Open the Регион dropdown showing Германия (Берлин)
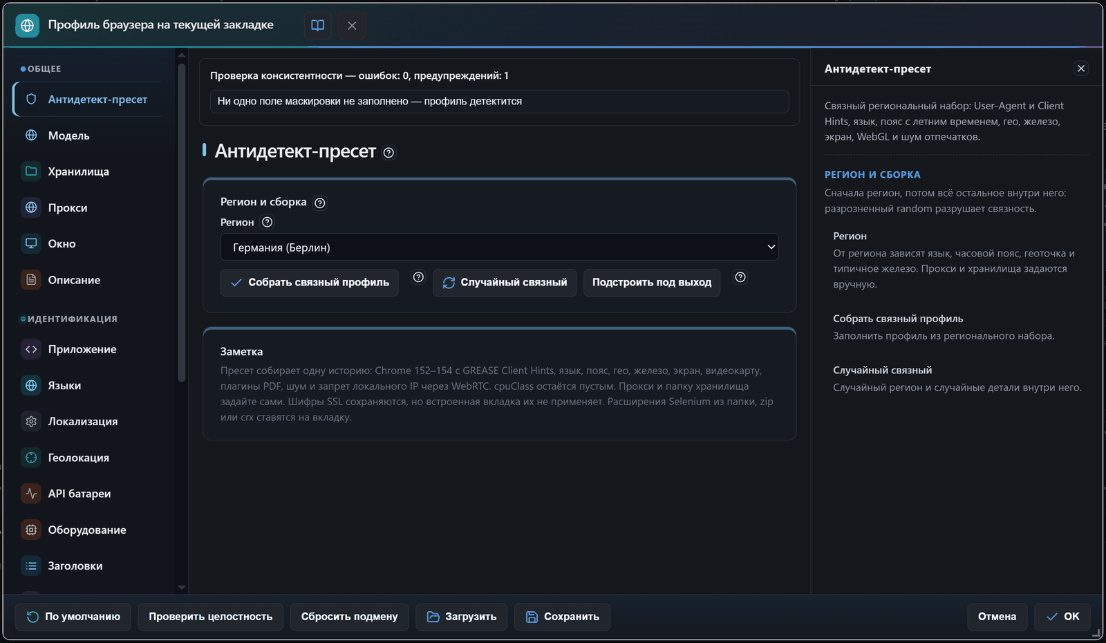Screen dimensions: 1106x643 tap(499, 247)
